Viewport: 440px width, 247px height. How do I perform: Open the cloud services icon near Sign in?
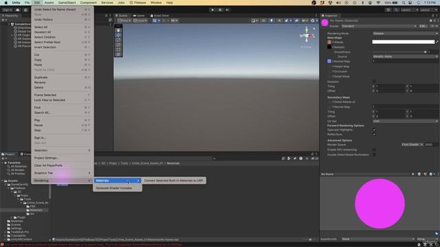(x=17, y=10)
